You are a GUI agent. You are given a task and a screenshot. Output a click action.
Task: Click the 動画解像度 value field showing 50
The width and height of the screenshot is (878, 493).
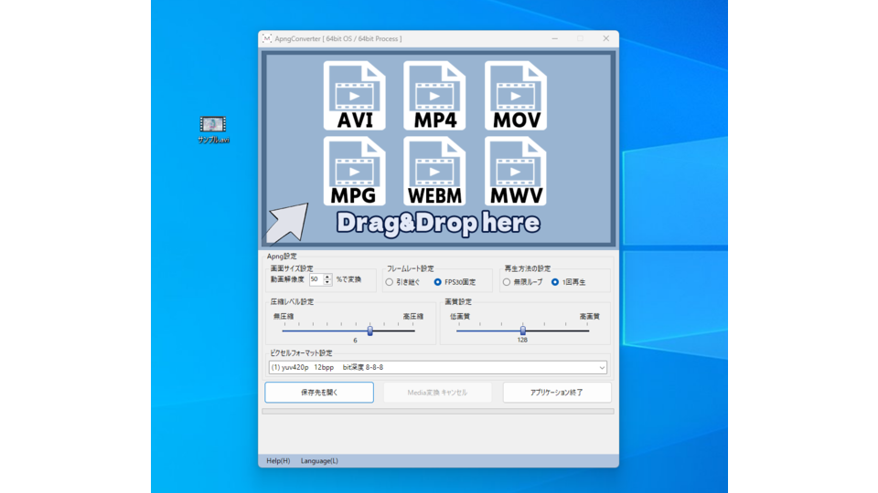click(x=316, y=279)
